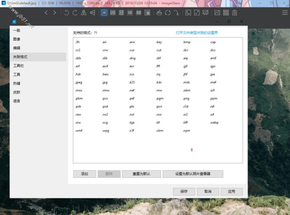Viewport: 290px width, 215px height.
Task: Select the .bmp format entry
Action: coord(186,42)
